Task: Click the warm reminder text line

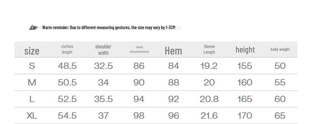Action: point(108,28)
